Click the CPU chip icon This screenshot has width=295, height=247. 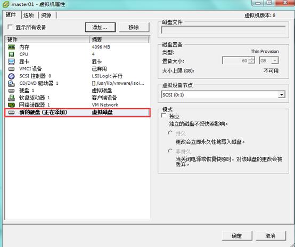click(11, 54)
